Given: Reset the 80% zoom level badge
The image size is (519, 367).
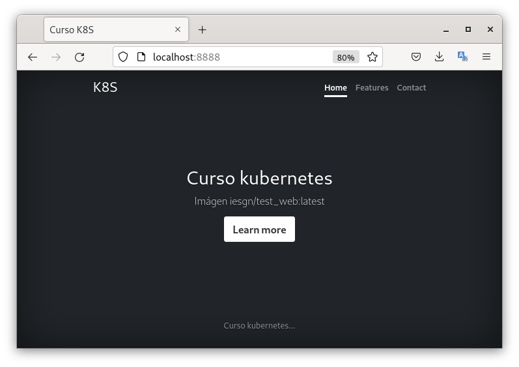Looking at the screenshot, I should point(346,57).
